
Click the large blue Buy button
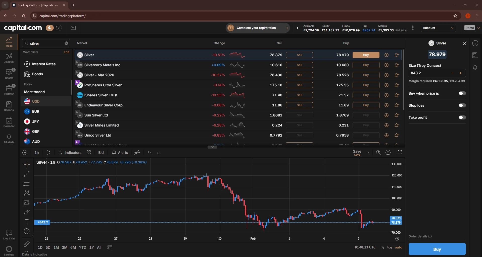(437, 249)
